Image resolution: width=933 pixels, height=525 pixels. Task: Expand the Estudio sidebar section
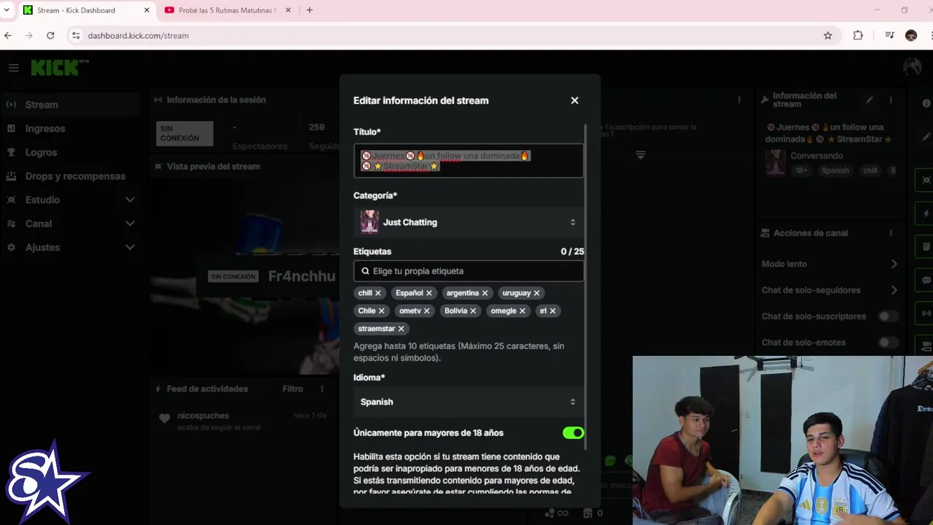click(x=130, y=200)
